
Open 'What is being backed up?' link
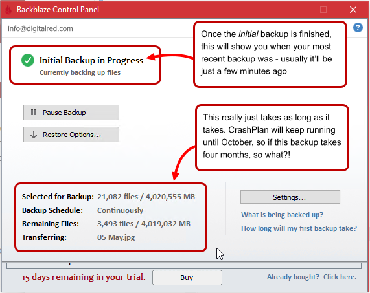point(282,215)
